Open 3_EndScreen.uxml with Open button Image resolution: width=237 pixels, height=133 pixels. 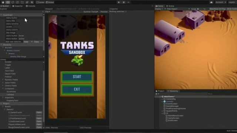39,122
